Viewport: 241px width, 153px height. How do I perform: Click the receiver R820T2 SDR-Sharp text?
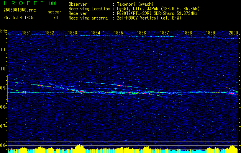tap(157, 13)
